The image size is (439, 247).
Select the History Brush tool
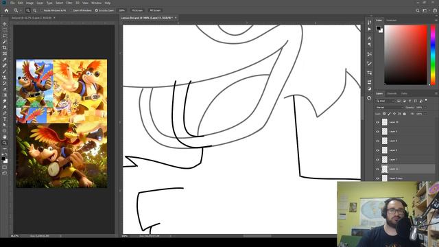coord(5,84)
